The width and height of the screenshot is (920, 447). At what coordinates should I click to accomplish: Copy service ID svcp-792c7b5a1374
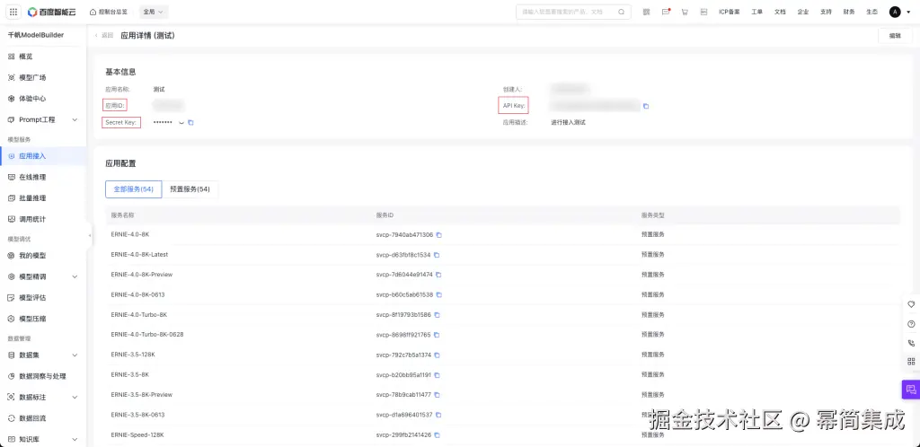438,355
